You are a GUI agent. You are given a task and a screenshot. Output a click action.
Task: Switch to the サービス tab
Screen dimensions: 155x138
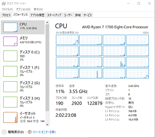click(88, 15)
